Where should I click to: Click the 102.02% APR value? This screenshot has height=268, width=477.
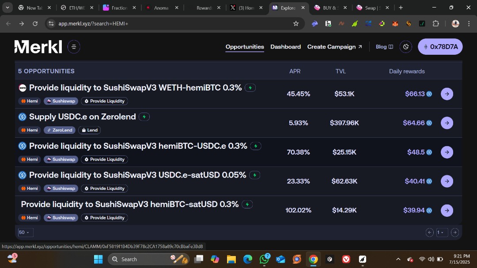coord(298,211)
